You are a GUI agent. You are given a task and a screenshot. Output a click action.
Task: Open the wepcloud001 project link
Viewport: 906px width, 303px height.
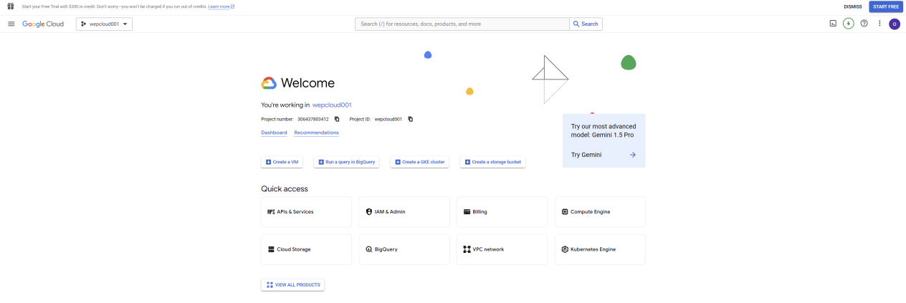pos(332,105)
